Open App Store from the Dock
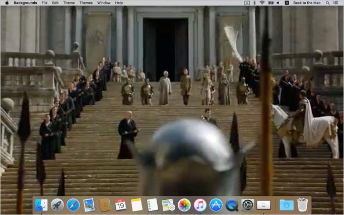344x215 pixels. coord(216,205)
